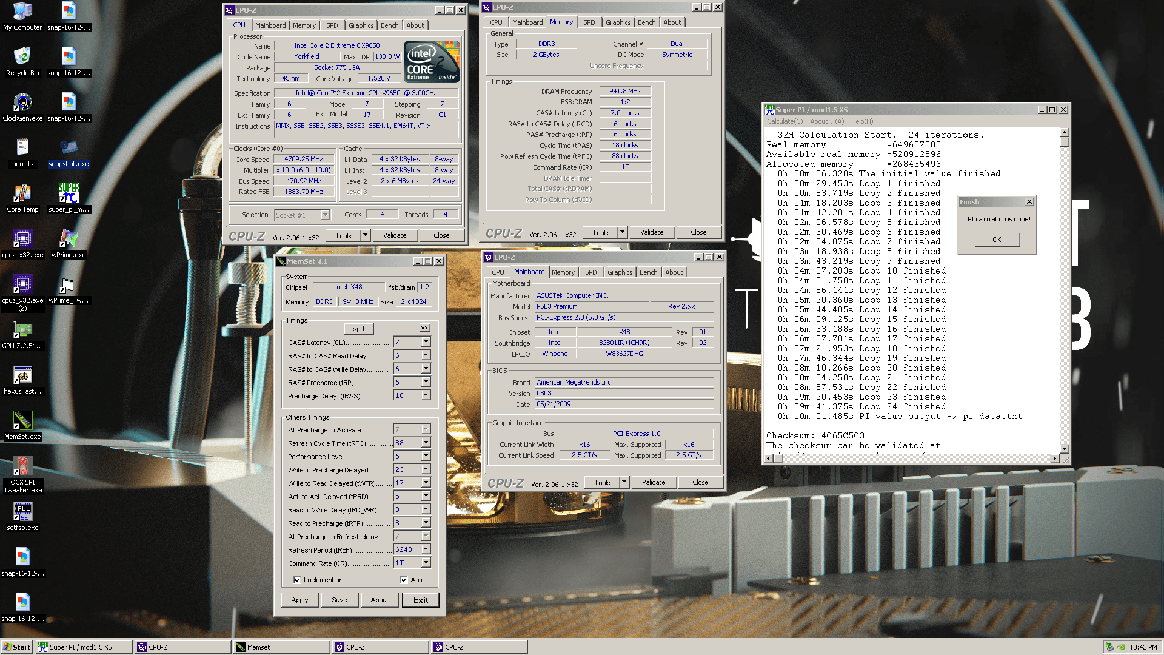Launch setfsb.exe desktop icon
This screenshot has width=1164, height=655.
(22, 517)
